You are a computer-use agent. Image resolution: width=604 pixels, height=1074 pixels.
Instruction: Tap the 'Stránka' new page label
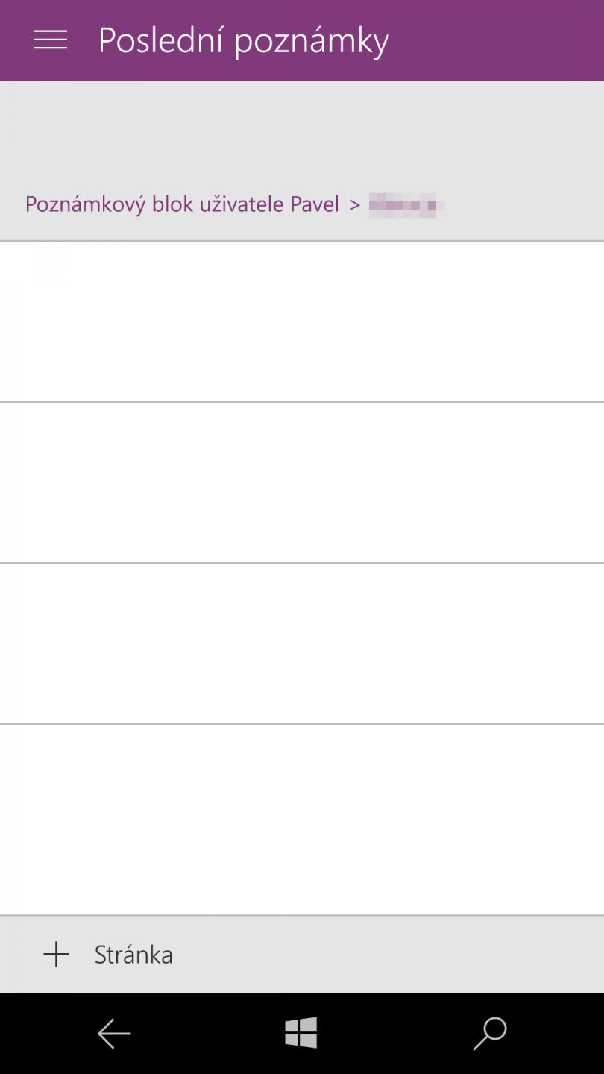click(x=133, y=955)
